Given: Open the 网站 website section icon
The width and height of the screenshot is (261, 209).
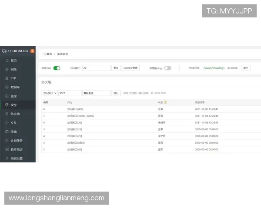Looking at the screenshot, I should [x=7, y=69].
